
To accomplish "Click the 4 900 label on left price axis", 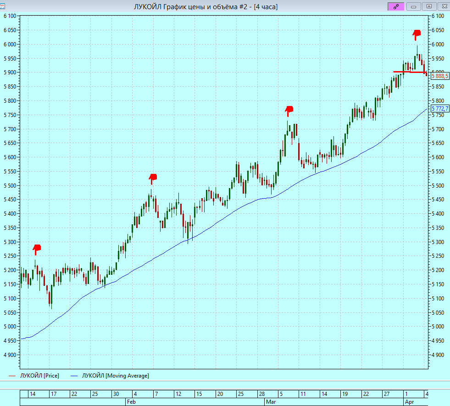I will click(x=10, y=355).
